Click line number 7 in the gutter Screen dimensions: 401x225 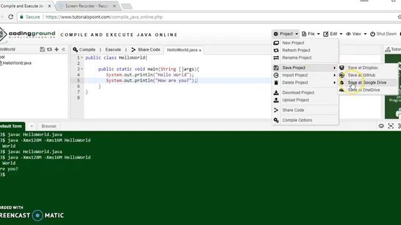point(78,92)
